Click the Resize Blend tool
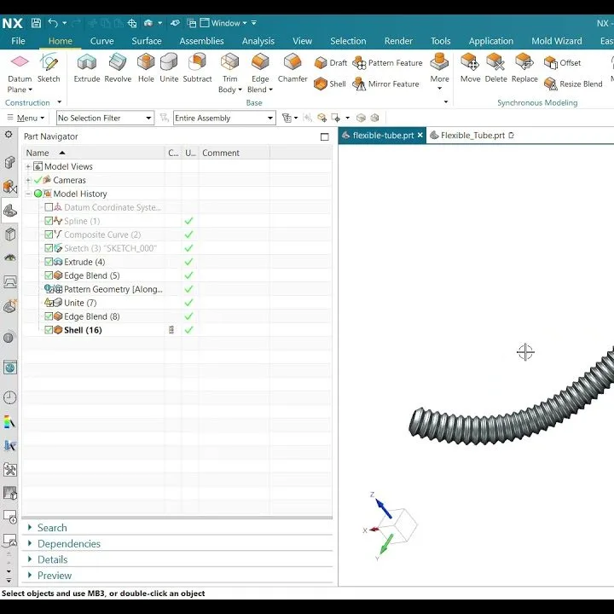The width and height of the screenshot is (614, 614). click(573, 84)
